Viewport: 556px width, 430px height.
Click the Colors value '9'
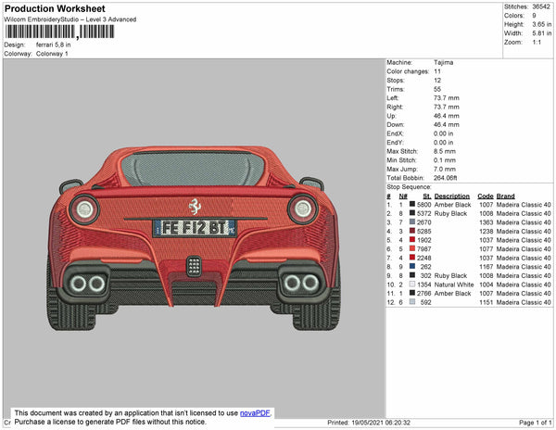[x=534, y=16]
